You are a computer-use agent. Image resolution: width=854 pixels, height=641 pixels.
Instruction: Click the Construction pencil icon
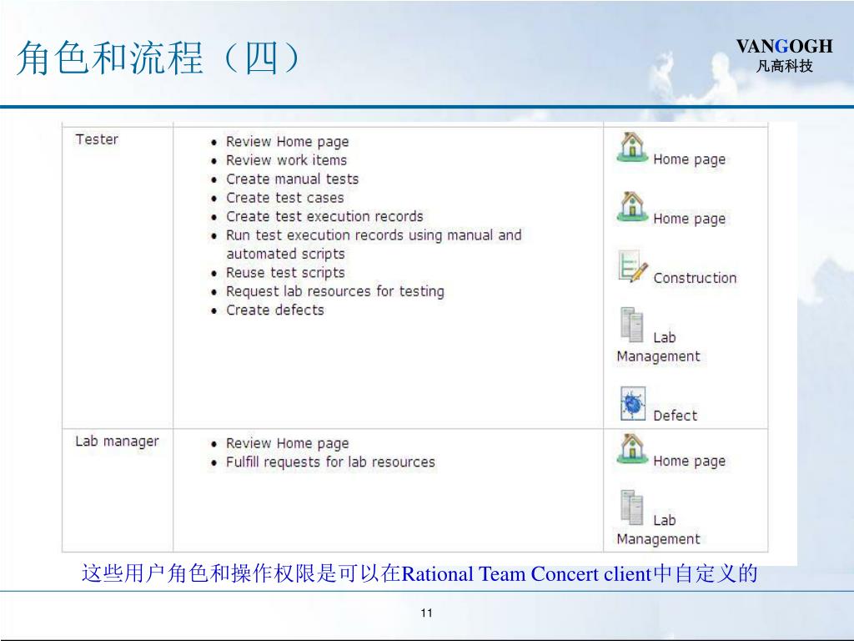point(632,266)
